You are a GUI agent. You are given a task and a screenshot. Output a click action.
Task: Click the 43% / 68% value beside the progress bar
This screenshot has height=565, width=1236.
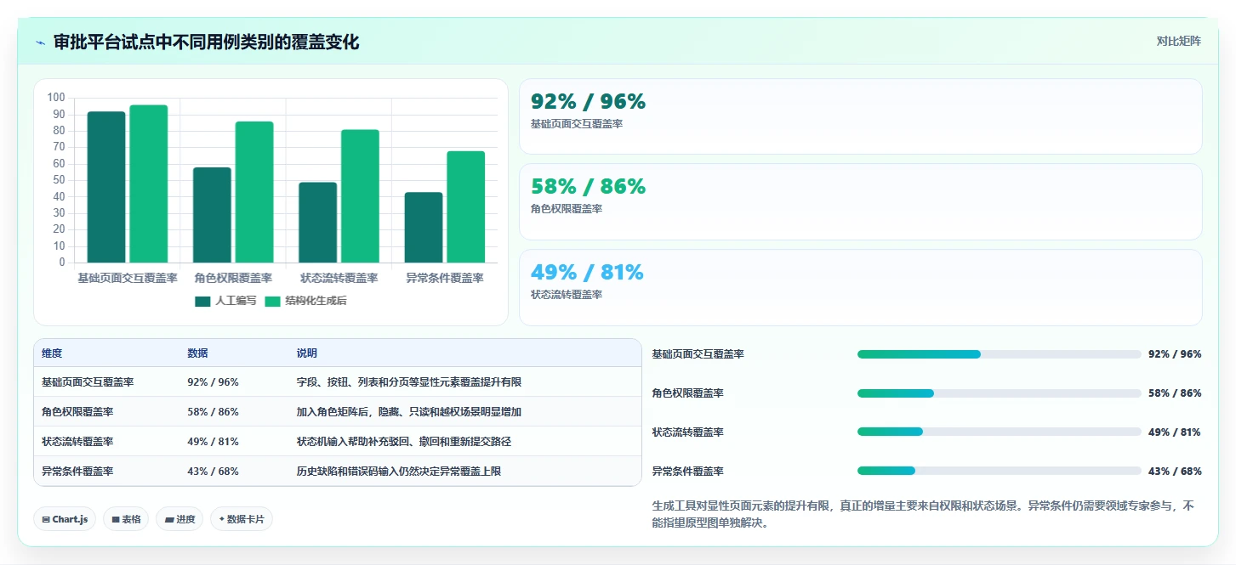tap(1175, 471)
